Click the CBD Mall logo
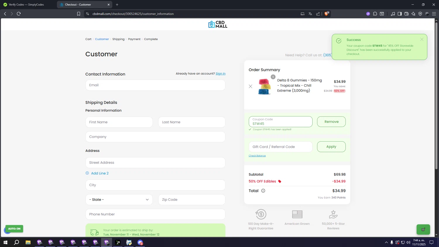This screenshot has height=247, width=439. point(217,24)
